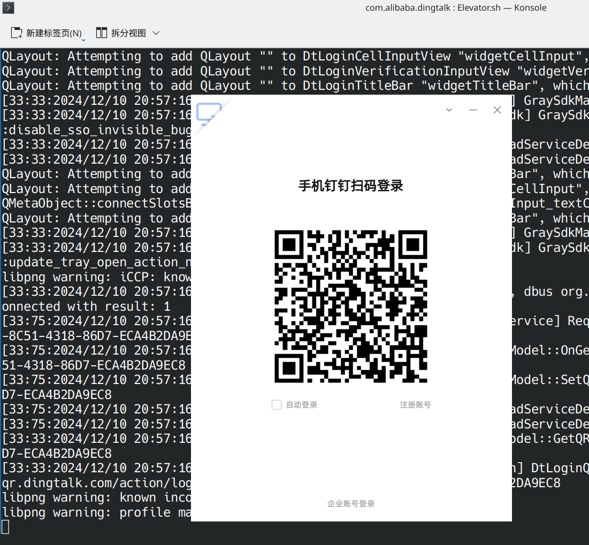Open a new tab with 新建标签页 button
589x545 pixels.
[46, 33]
